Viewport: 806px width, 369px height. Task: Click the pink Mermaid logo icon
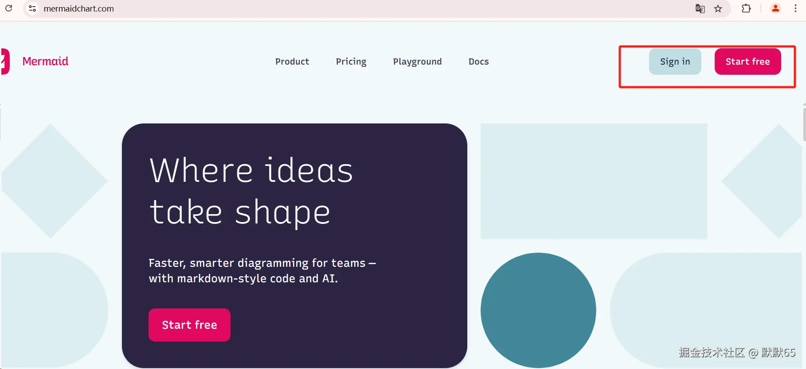click(x=5, y=61)
